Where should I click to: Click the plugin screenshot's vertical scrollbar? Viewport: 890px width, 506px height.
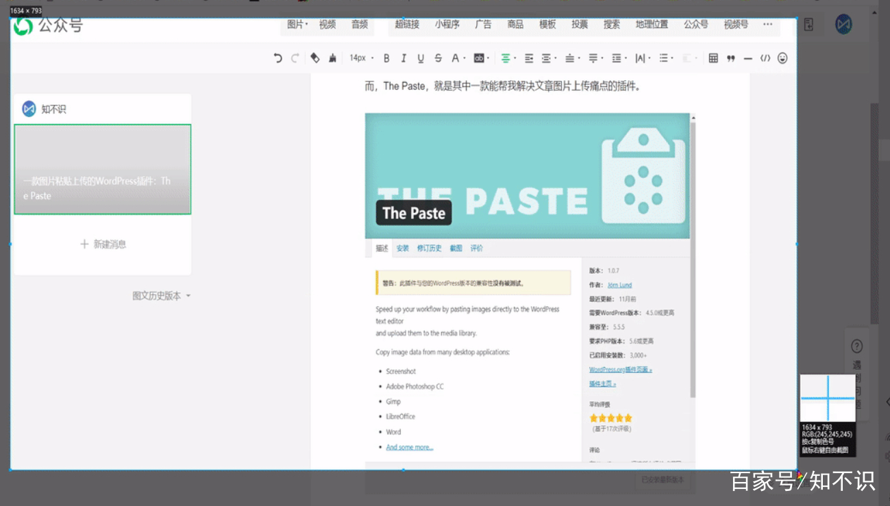click(x=693, y=260)
